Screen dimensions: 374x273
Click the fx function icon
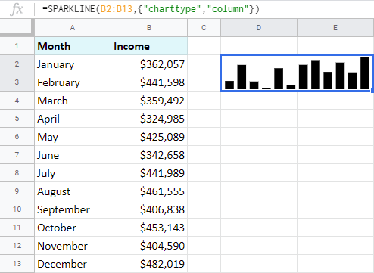point(17,9)
